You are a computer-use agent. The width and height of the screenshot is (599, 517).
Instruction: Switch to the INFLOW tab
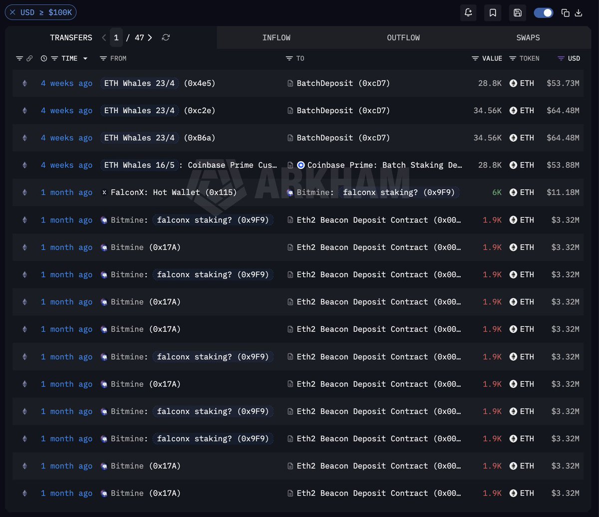coord(276,37)
